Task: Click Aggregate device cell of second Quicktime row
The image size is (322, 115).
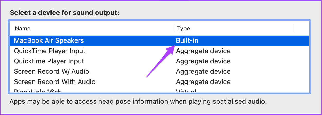Action: [x=203, y=61]
